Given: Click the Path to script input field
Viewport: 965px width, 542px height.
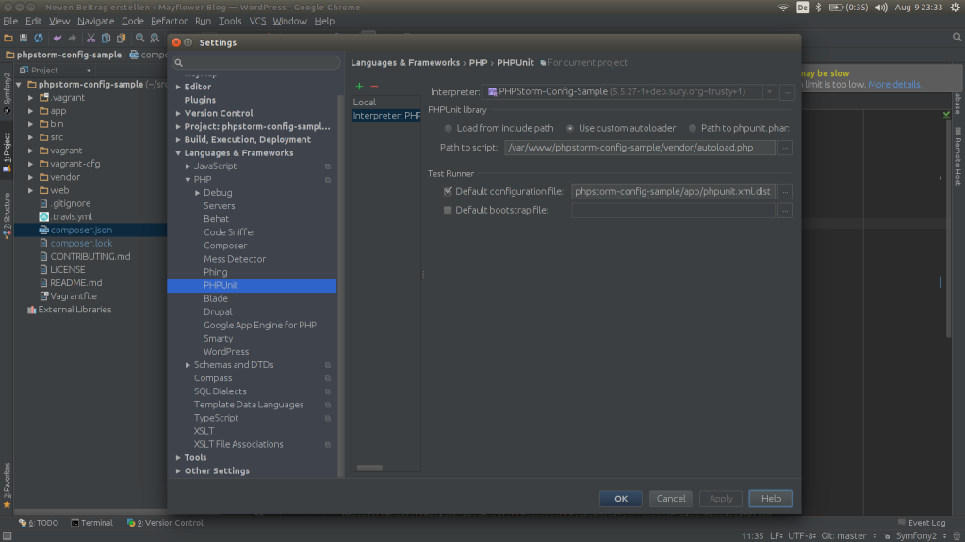Looking at the screenshot, I should [640, 148].
